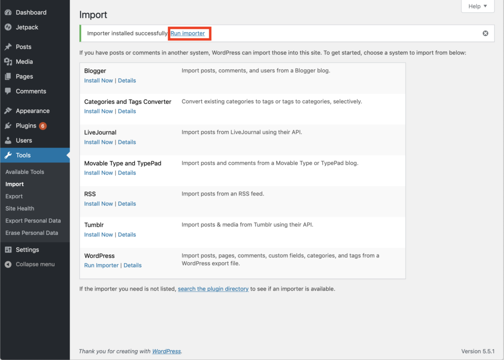The height and width of the screenshot is (360, 504).
Task: Click the Blogger importer name
Action: tap(95, 71)
